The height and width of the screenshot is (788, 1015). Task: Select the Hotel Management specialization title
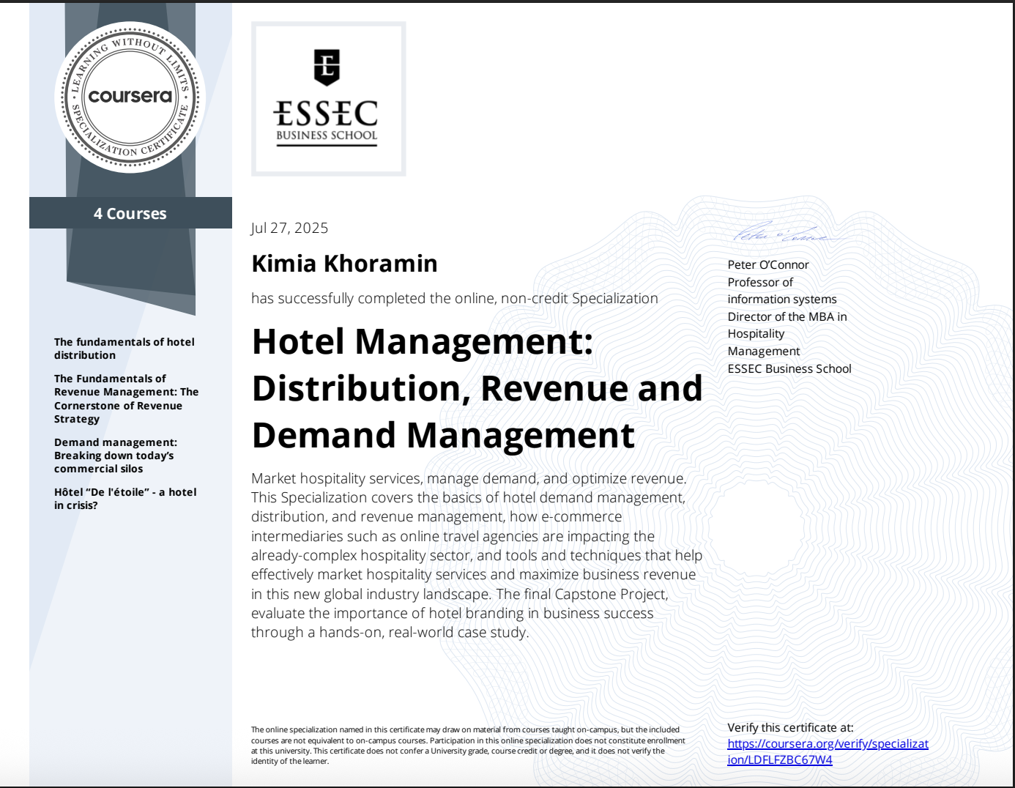coord(476,388)
